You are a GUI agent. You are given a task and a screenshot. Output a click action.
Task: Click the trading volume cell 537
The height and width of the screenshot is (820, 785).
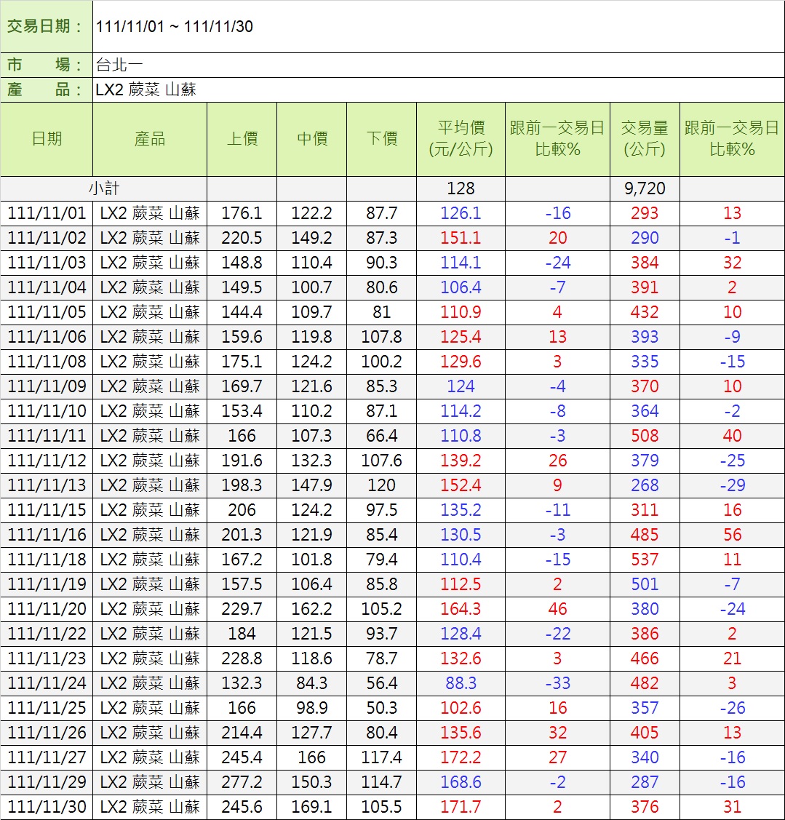pos(645,560)
